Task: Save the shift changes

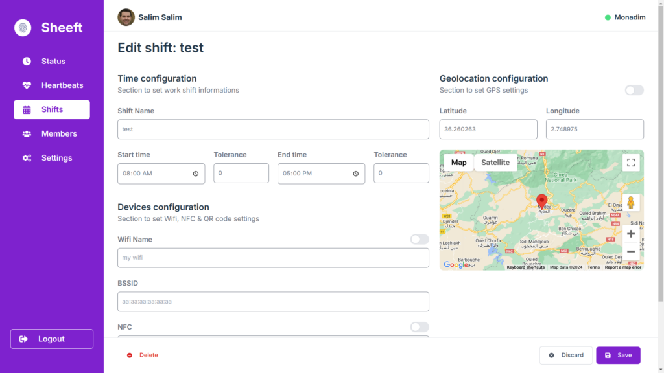Action: click(x=618, y=355)
